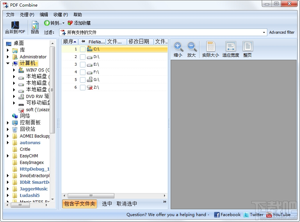This screenshot has height=222, width=300.
Task: Click the Deselect (取消选中) button
Action: 127,204
